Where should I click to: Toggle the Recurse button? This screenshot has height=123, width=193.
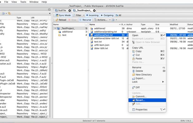(85, 20)
